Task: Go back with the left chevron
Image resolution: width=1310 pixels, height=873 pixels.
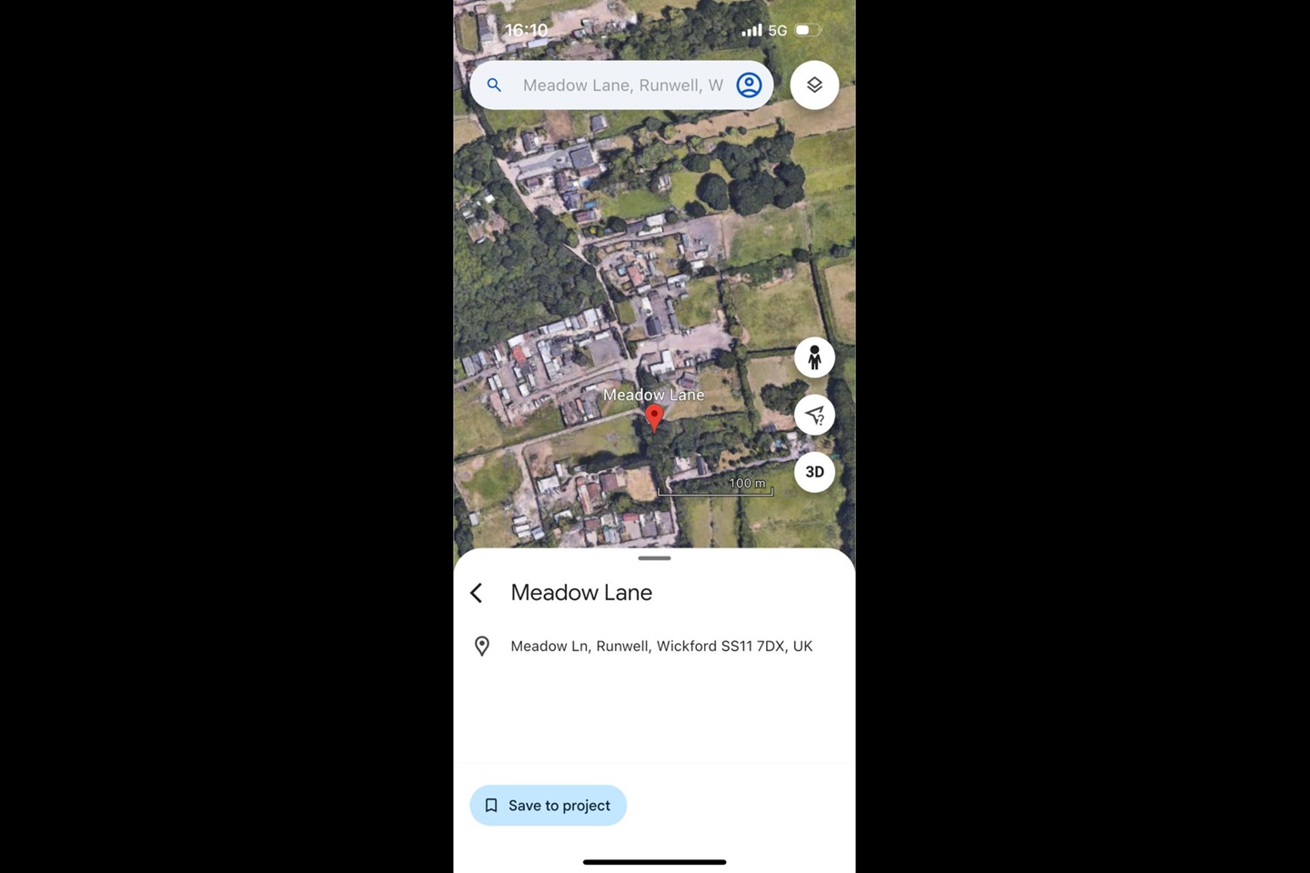Action: click(476, 593)
